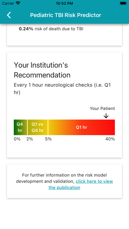Select the red Q1 hr segment
This screenshot has height=229, width=129.
tap(82, 127)
